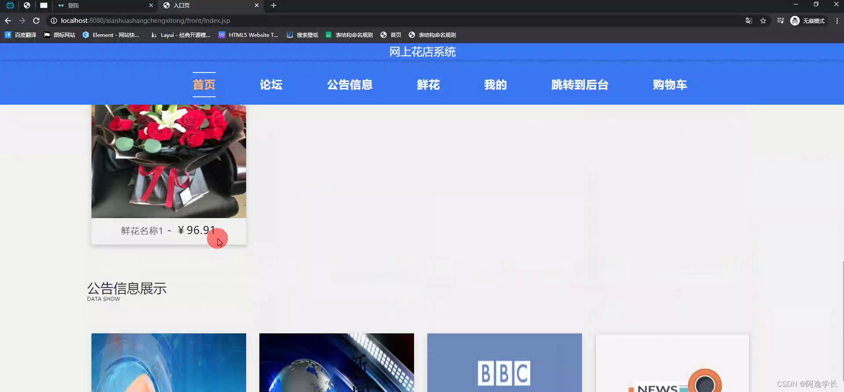
Task: Open the browser three-dot menu
Action: coord(837,21)
